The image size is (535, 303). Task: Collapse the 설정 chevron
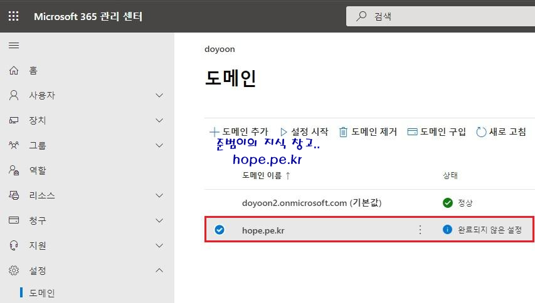(x=159, y=270)
